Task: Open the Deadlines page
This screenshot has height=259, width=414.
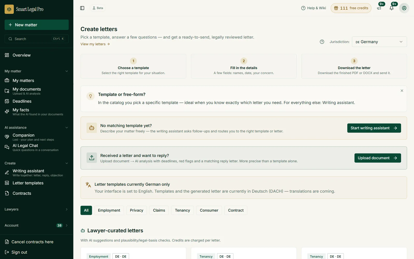Action: pos(36,101)
